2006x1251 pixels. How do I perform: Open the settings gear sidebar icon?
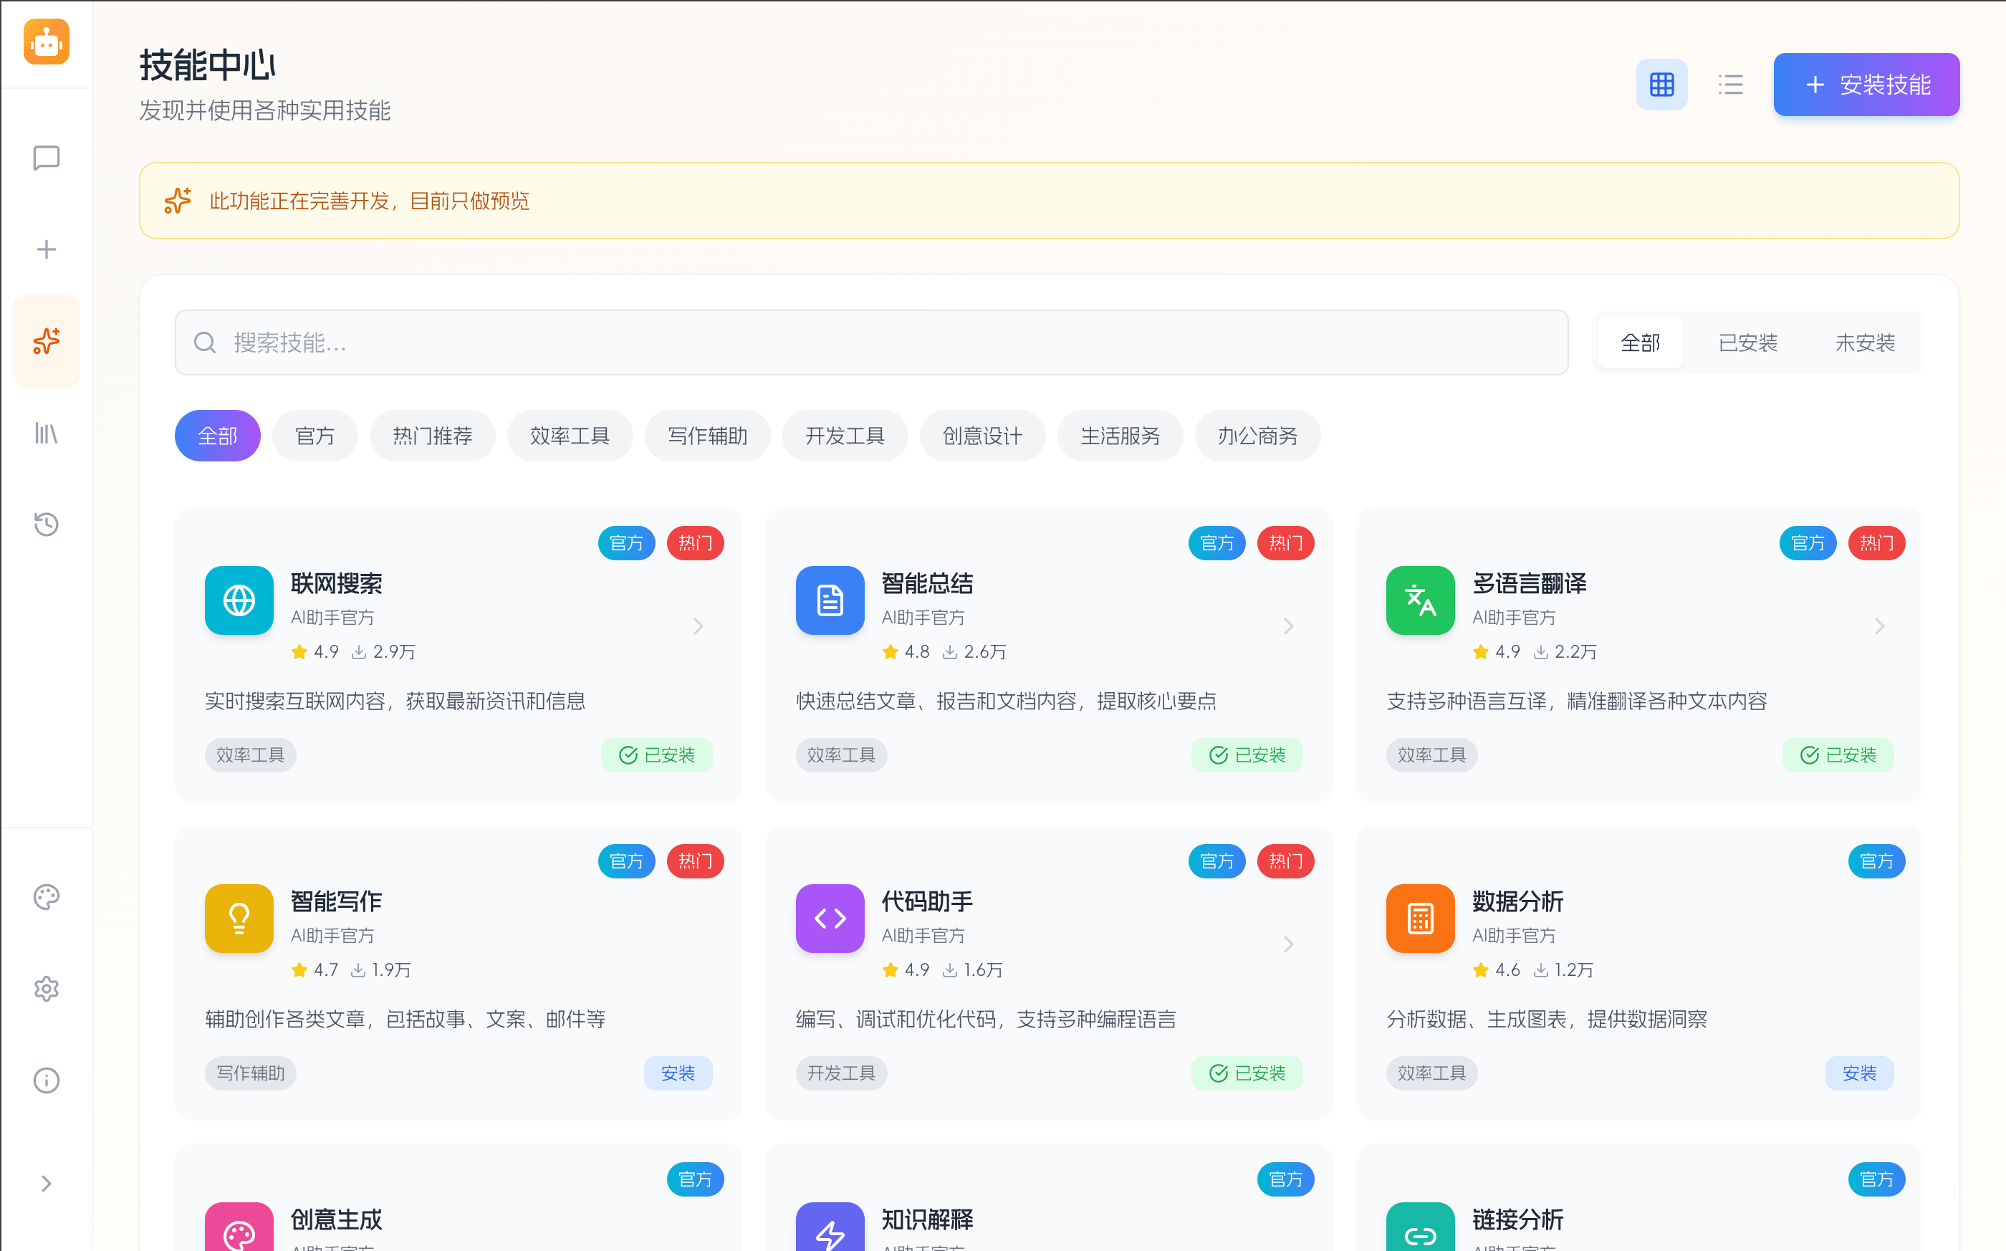tap(47, 988)
